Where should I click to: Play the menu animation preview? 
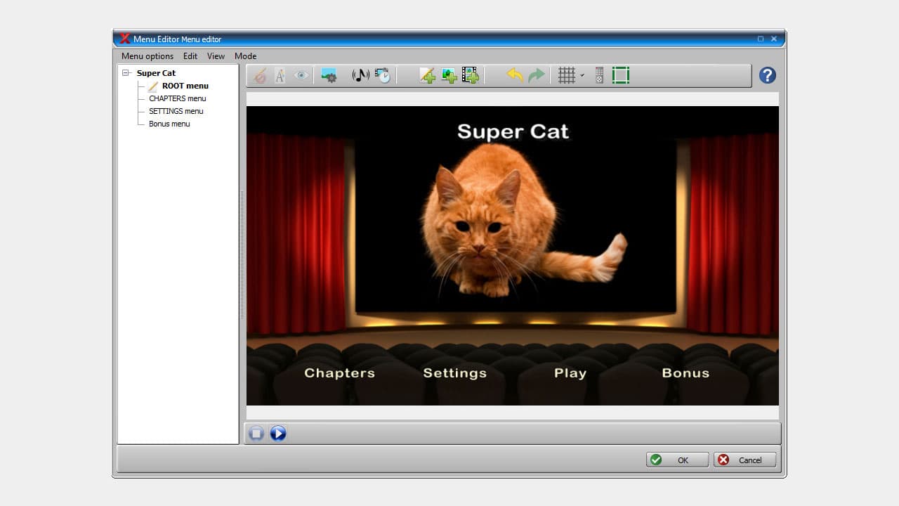[278, 434]
